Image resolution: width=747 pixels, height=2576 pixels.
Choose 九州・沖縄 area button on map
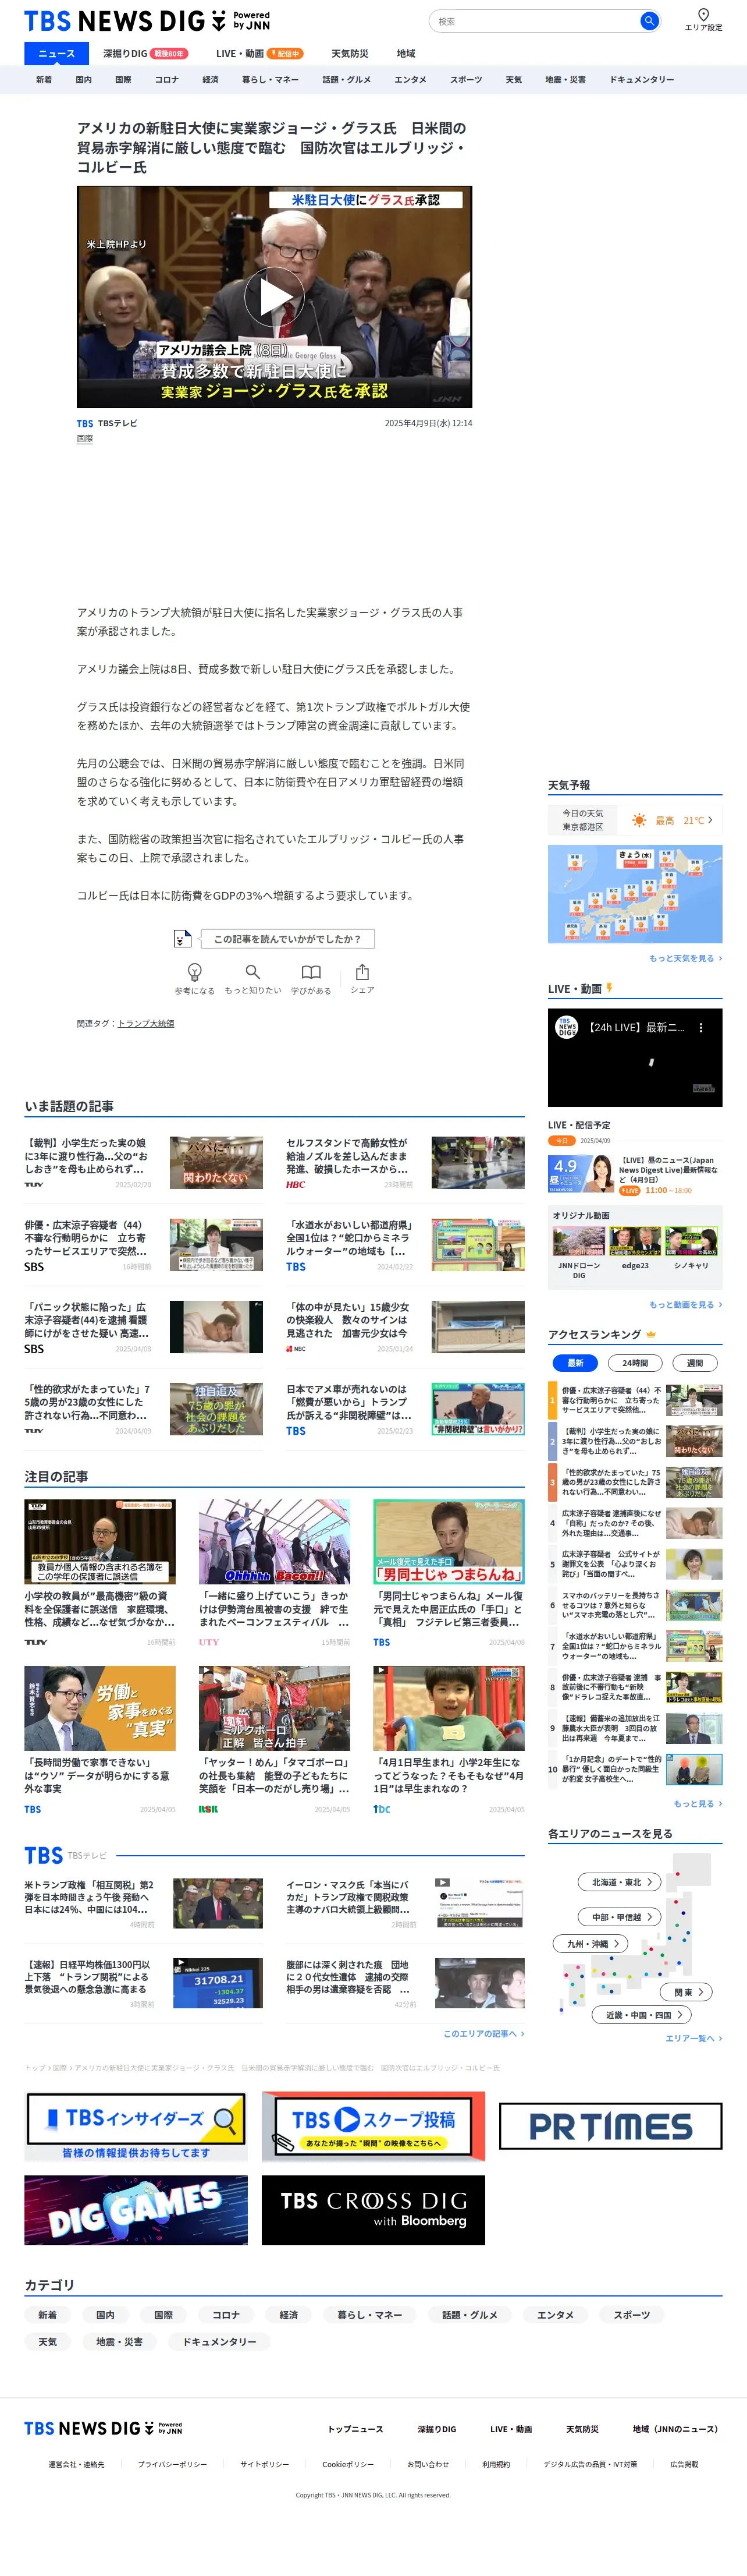(x=591, y=1944)
